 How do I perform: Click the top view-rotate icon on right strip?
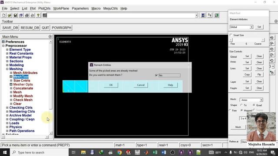272,38
